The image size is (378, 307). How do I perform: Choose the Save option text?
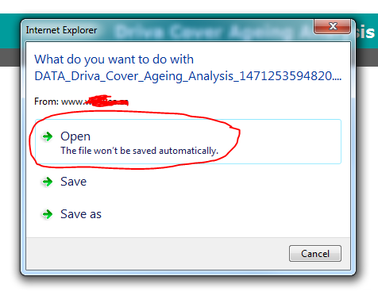click(x=73, y=182)
